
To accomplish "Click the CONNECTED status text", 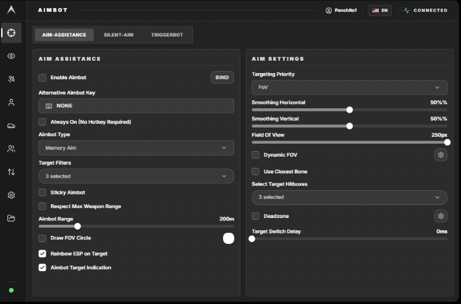I will pos(431,11).
